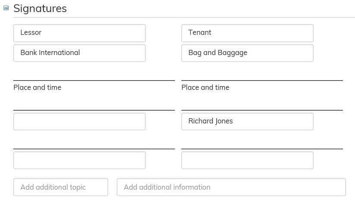This screenshot has height=200, width=355.
Task: Click the empty field above Add additional topic
Action: tap(79, 160)
